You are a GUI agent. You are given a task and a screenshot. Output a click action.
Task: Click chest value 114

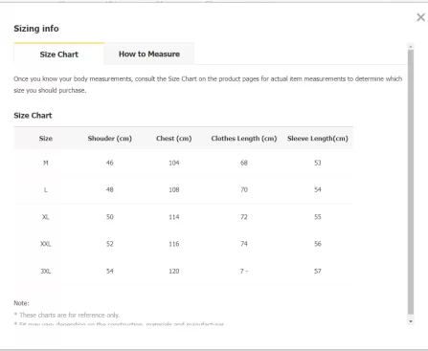[x=174, y=217]
